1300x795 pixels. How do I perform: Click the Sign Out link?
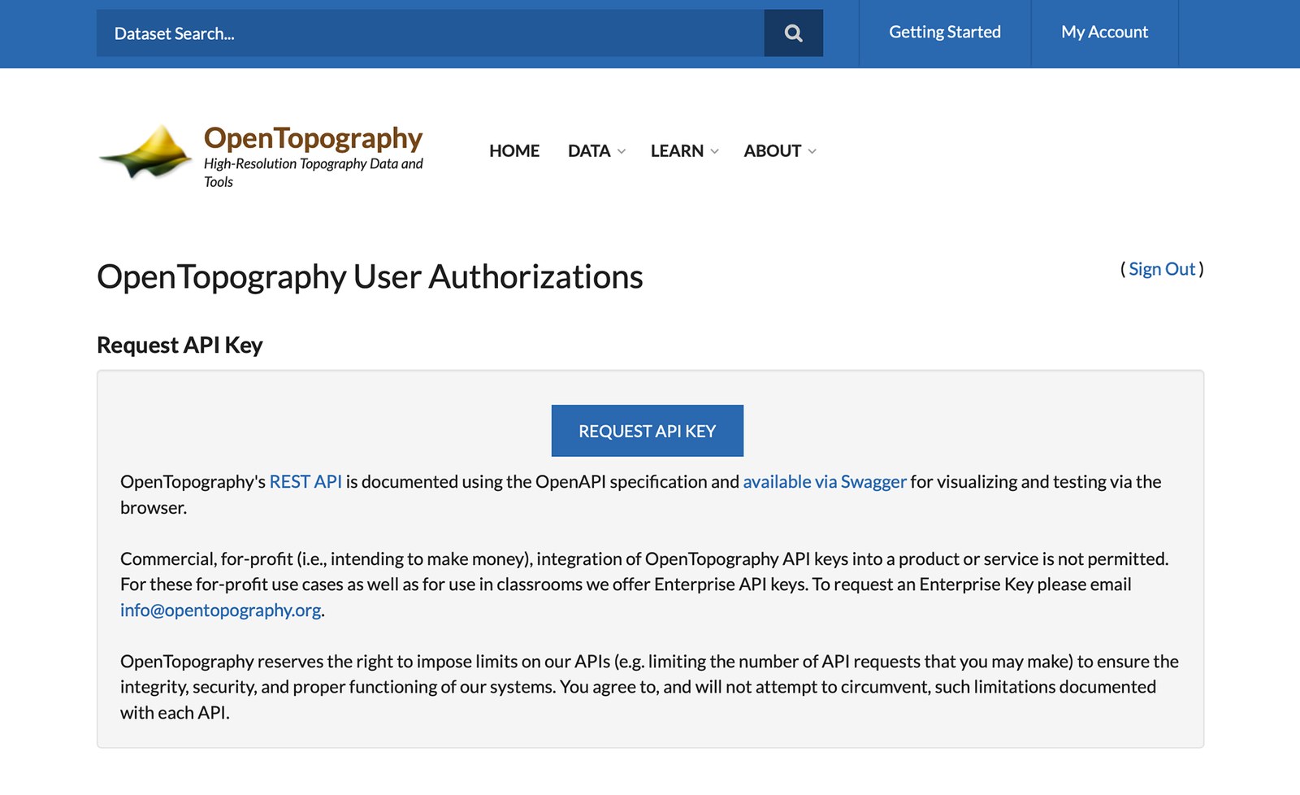[x=1162, y=269]
